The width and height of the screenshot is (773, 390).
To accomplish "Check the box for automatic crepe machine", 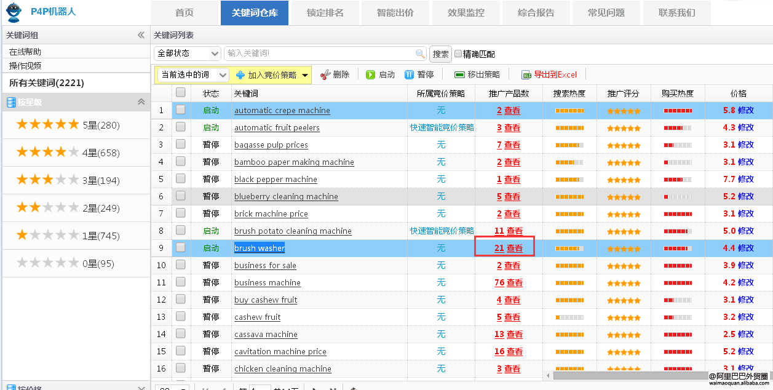I will click(180, 109).
